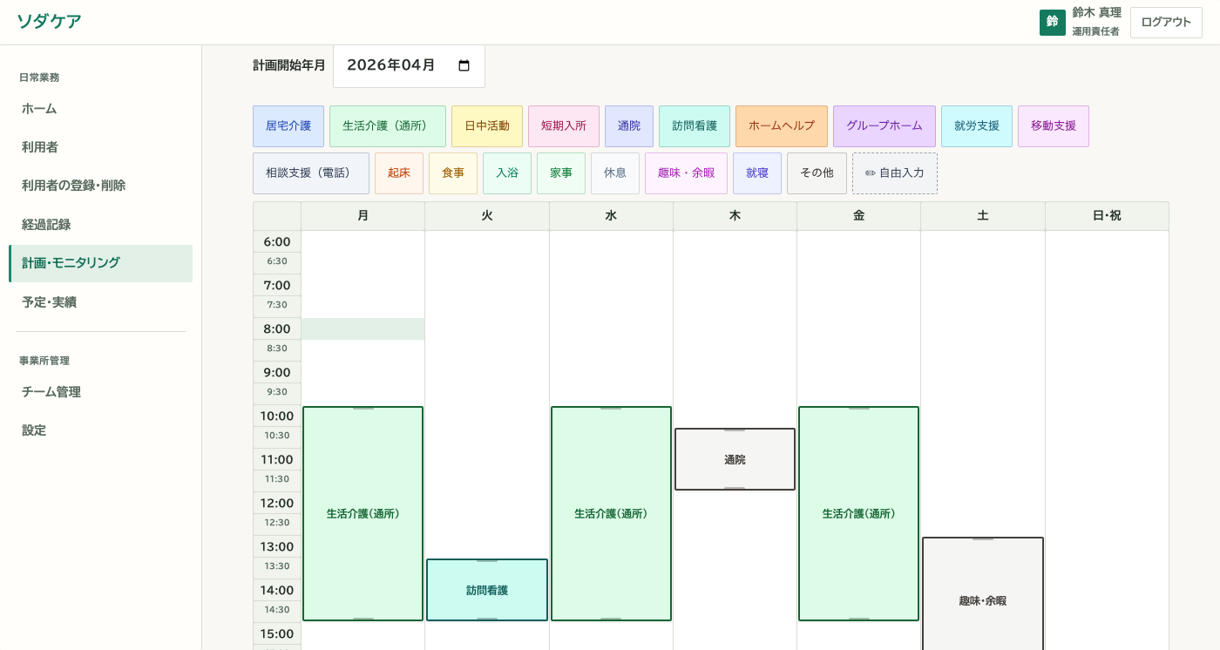Viewport: 1220px width, 650px height.
Task: Open 利用者 in the sidebar
Action: point(100,147)
